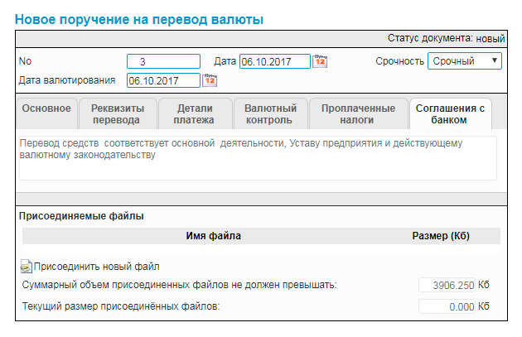Click the Дата валютирования input field

coord(163,80)
